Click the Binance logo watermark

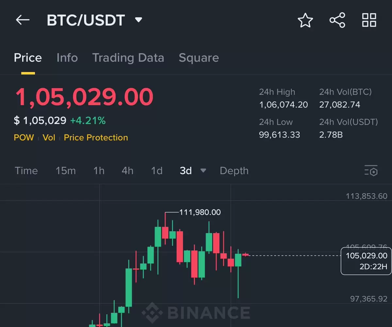coord(196,312)
